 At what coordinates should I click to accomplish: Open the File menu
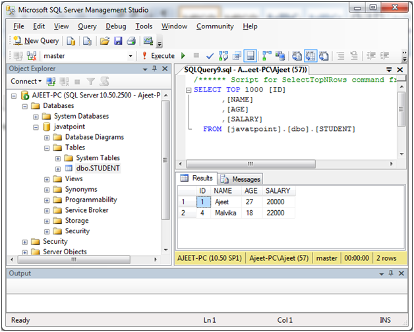coord(18,26)
